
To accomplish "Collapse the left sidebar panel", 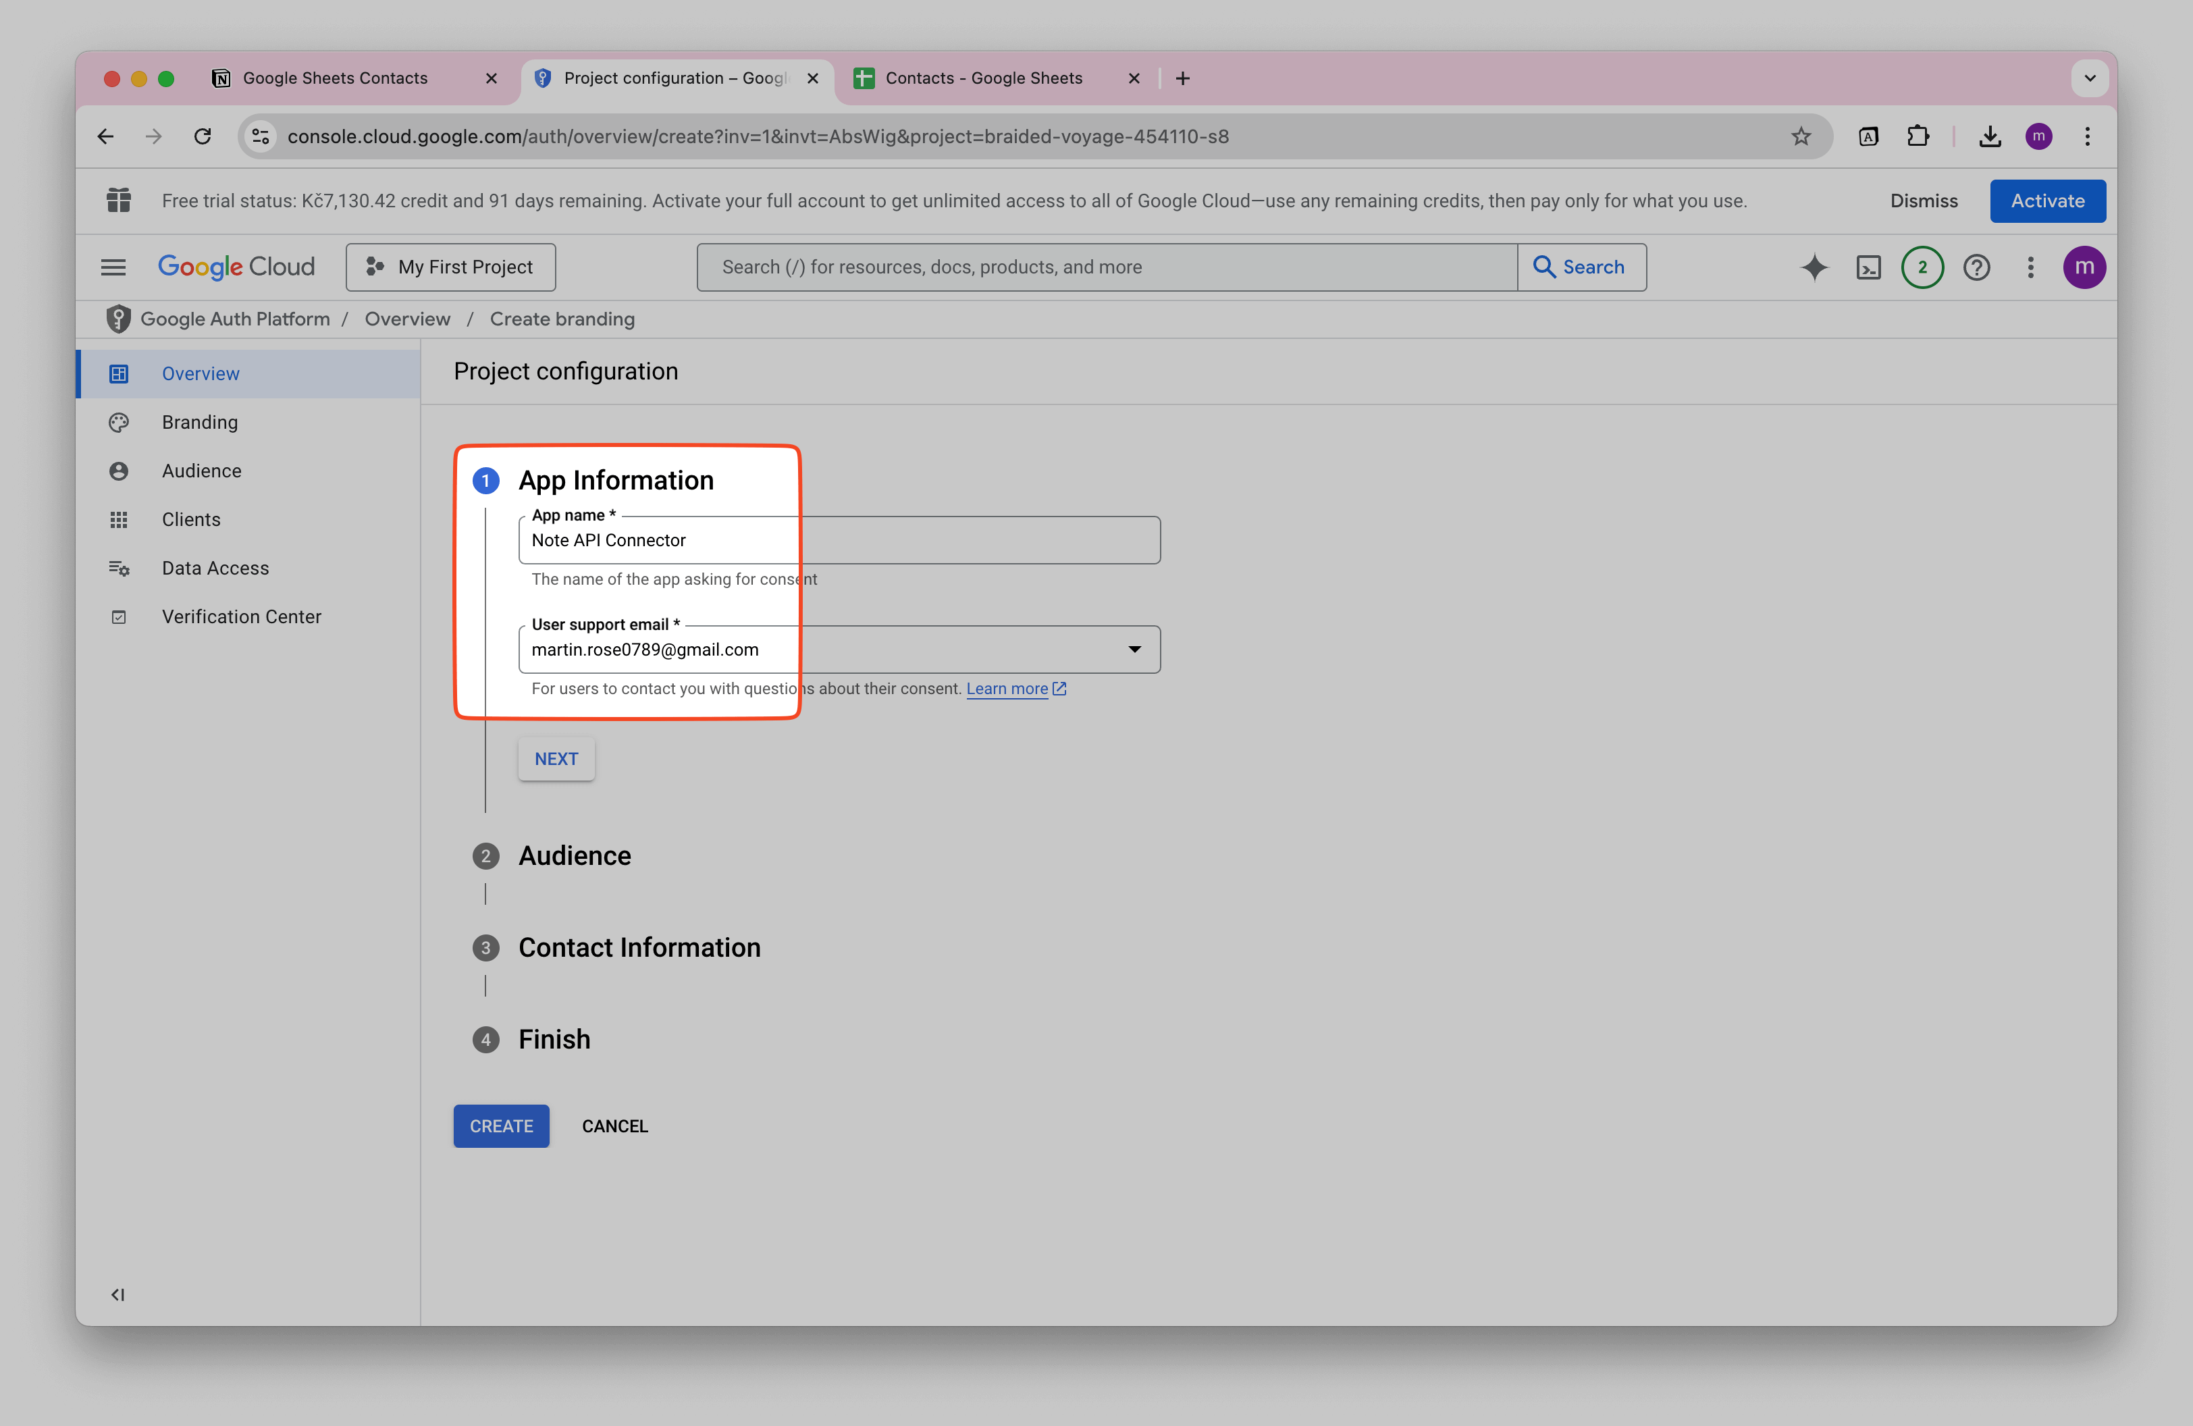I will (x=118, y=1294).
